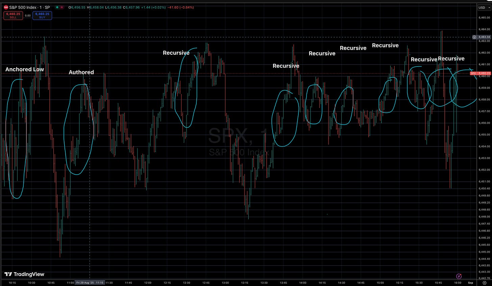The height and width of the screenshot is (286, 492).
Task: Click the S&P 500 red logo icon
Action: (x=6, y=7)
